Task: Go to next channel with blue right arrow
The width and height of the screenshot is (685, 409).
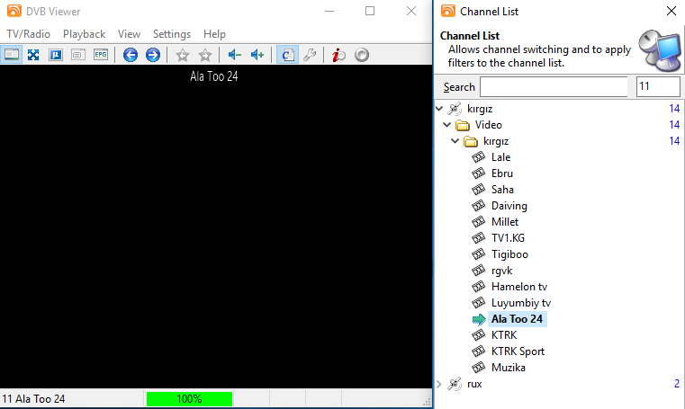Action: pos(153,55)
